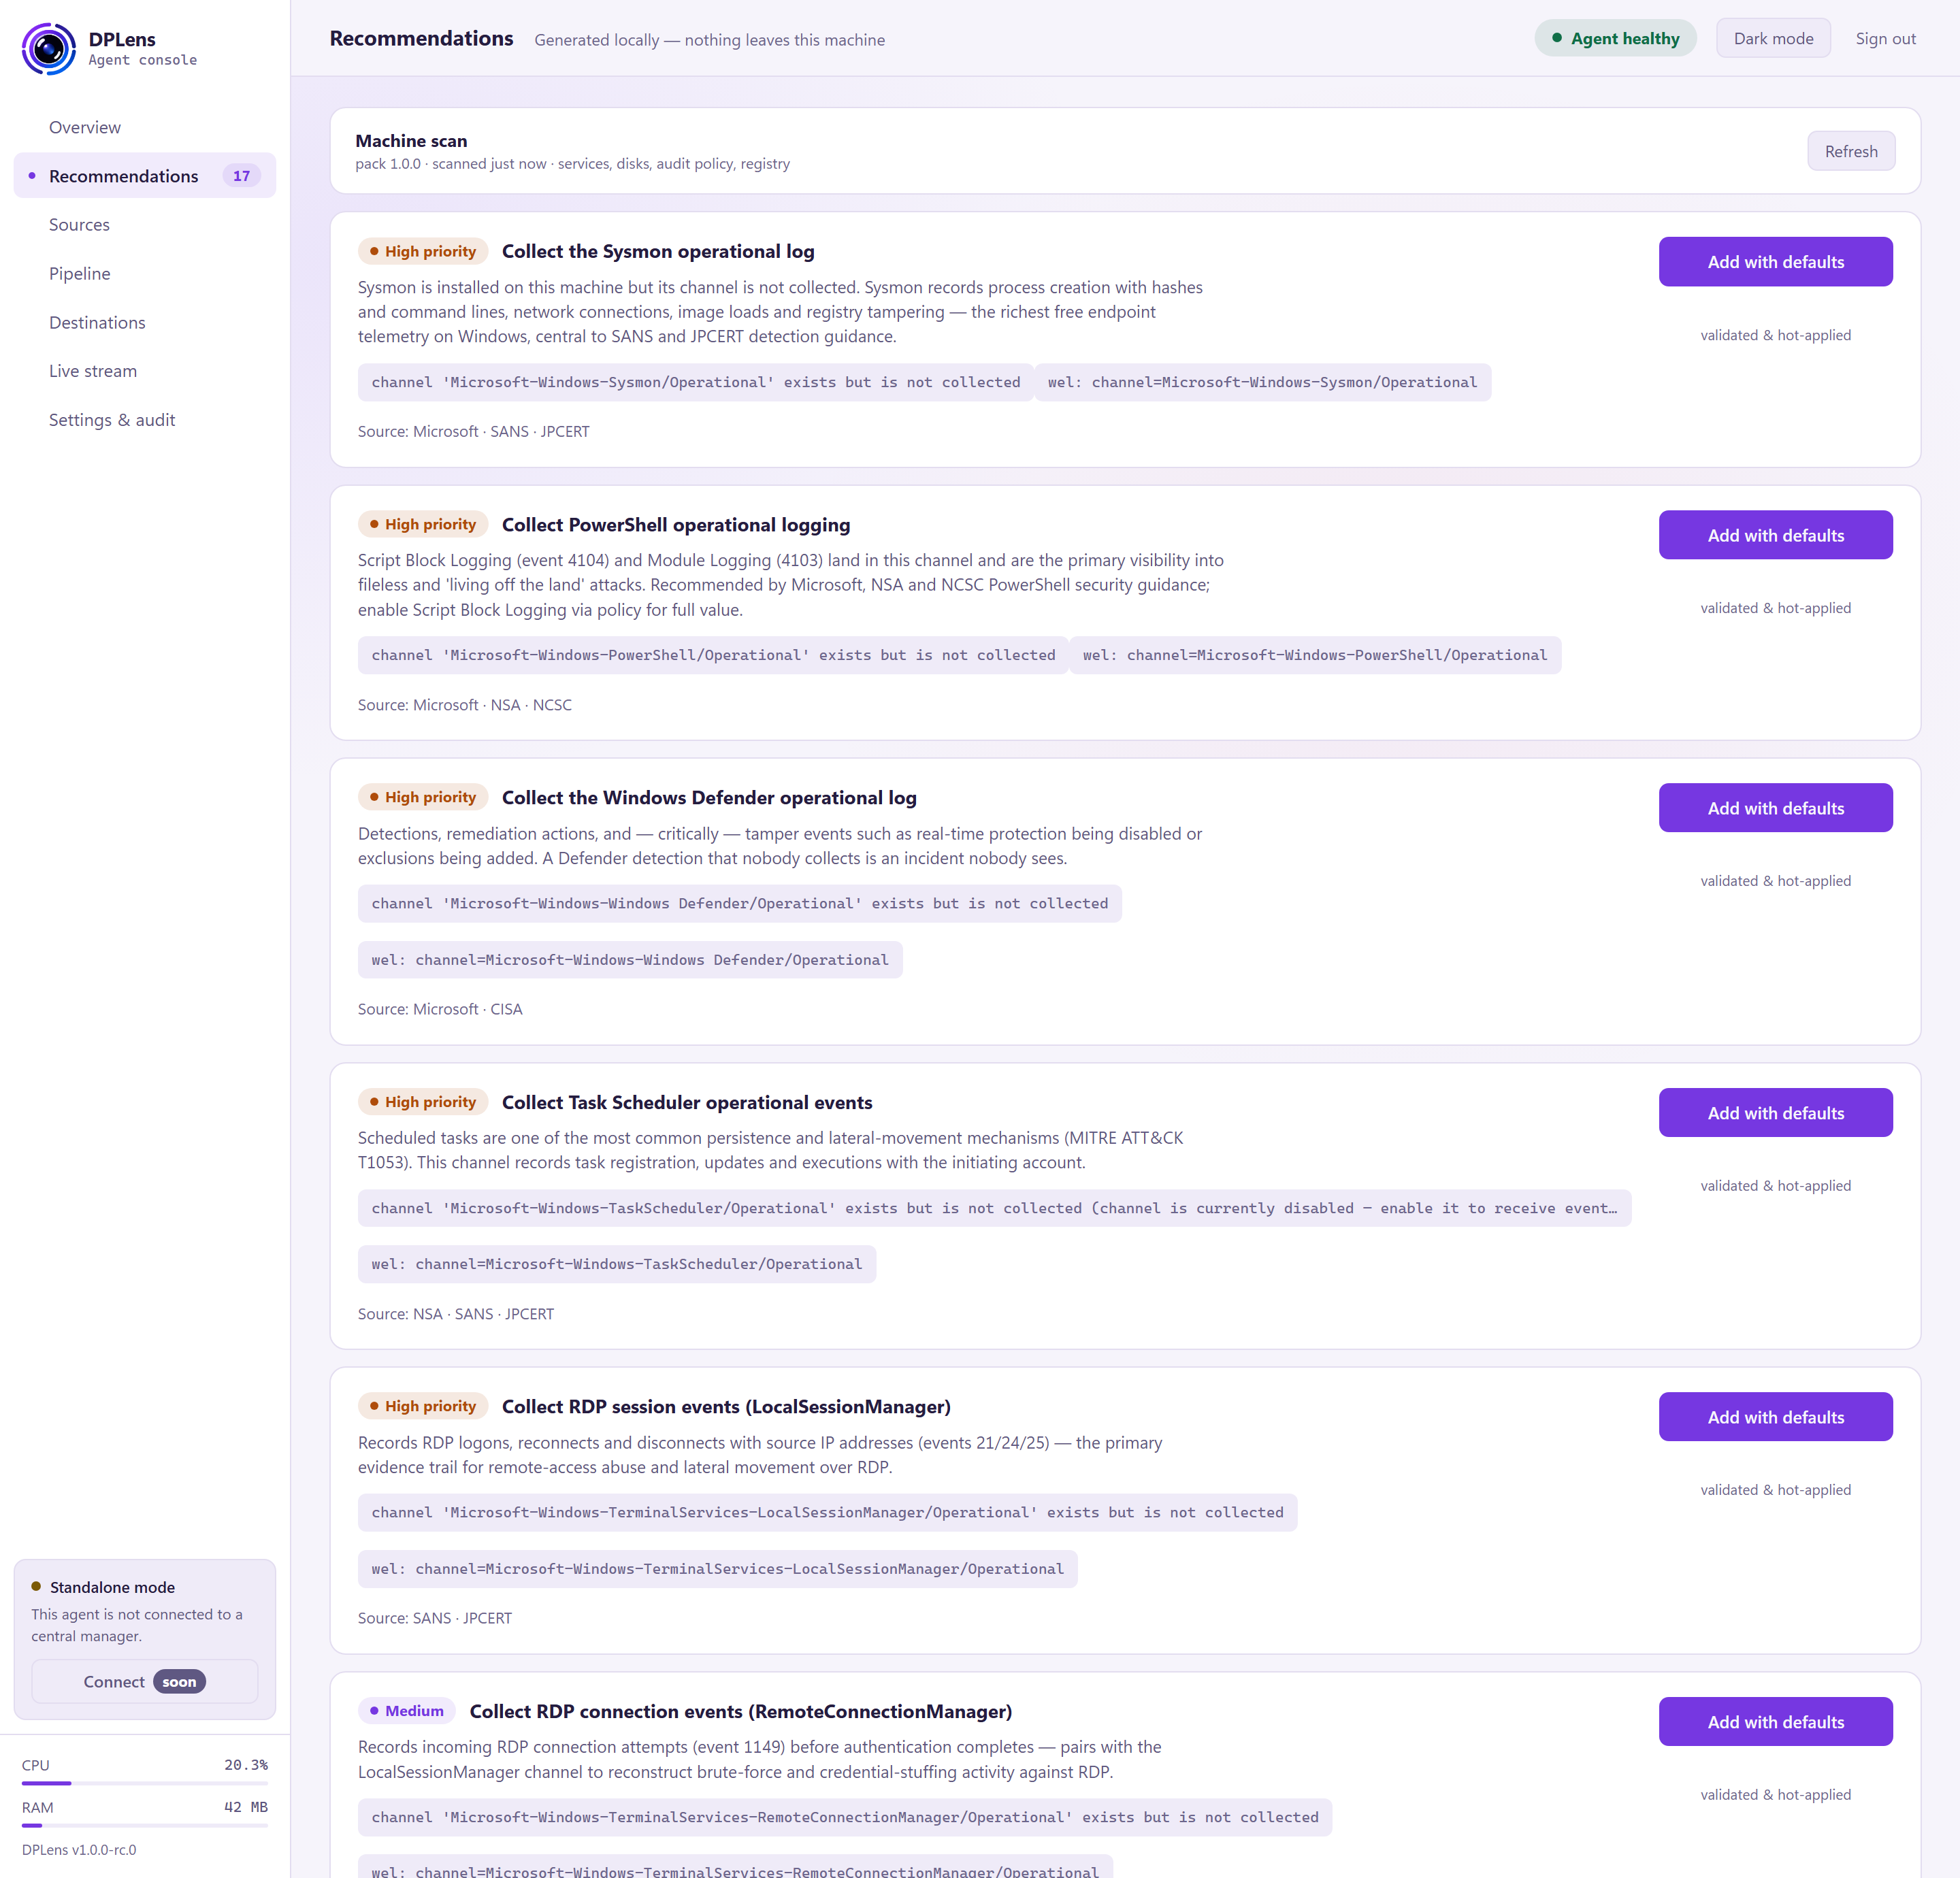Click 'Source: Microsoft · CISA' text
Image resolution: width=1960 pixels, height=1878 pixels.
pos(440,1010)
